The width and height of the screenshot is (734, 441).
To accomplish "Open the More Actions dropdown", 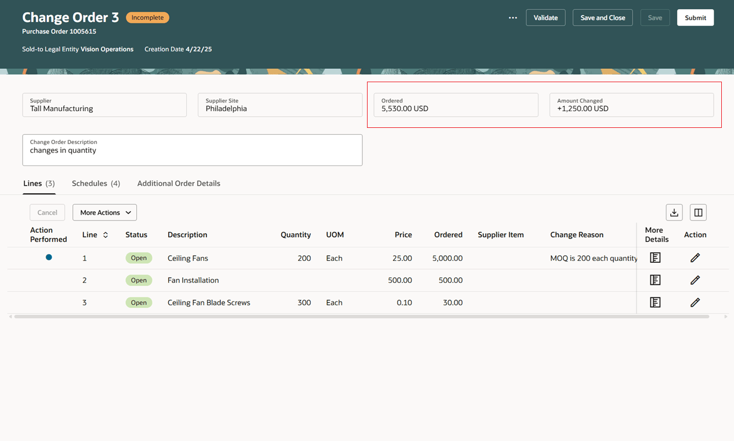I will (x=104, y=212).
